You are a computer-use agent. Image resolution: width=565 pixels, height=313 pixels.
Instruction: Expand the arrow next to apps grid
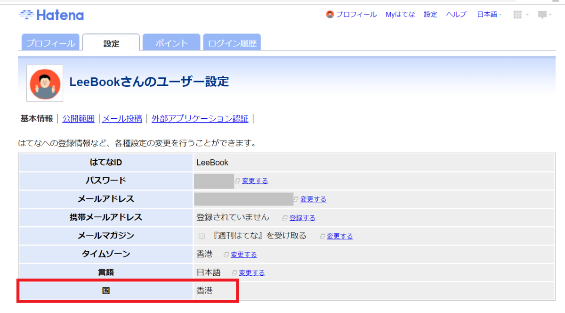click(527, 15)
